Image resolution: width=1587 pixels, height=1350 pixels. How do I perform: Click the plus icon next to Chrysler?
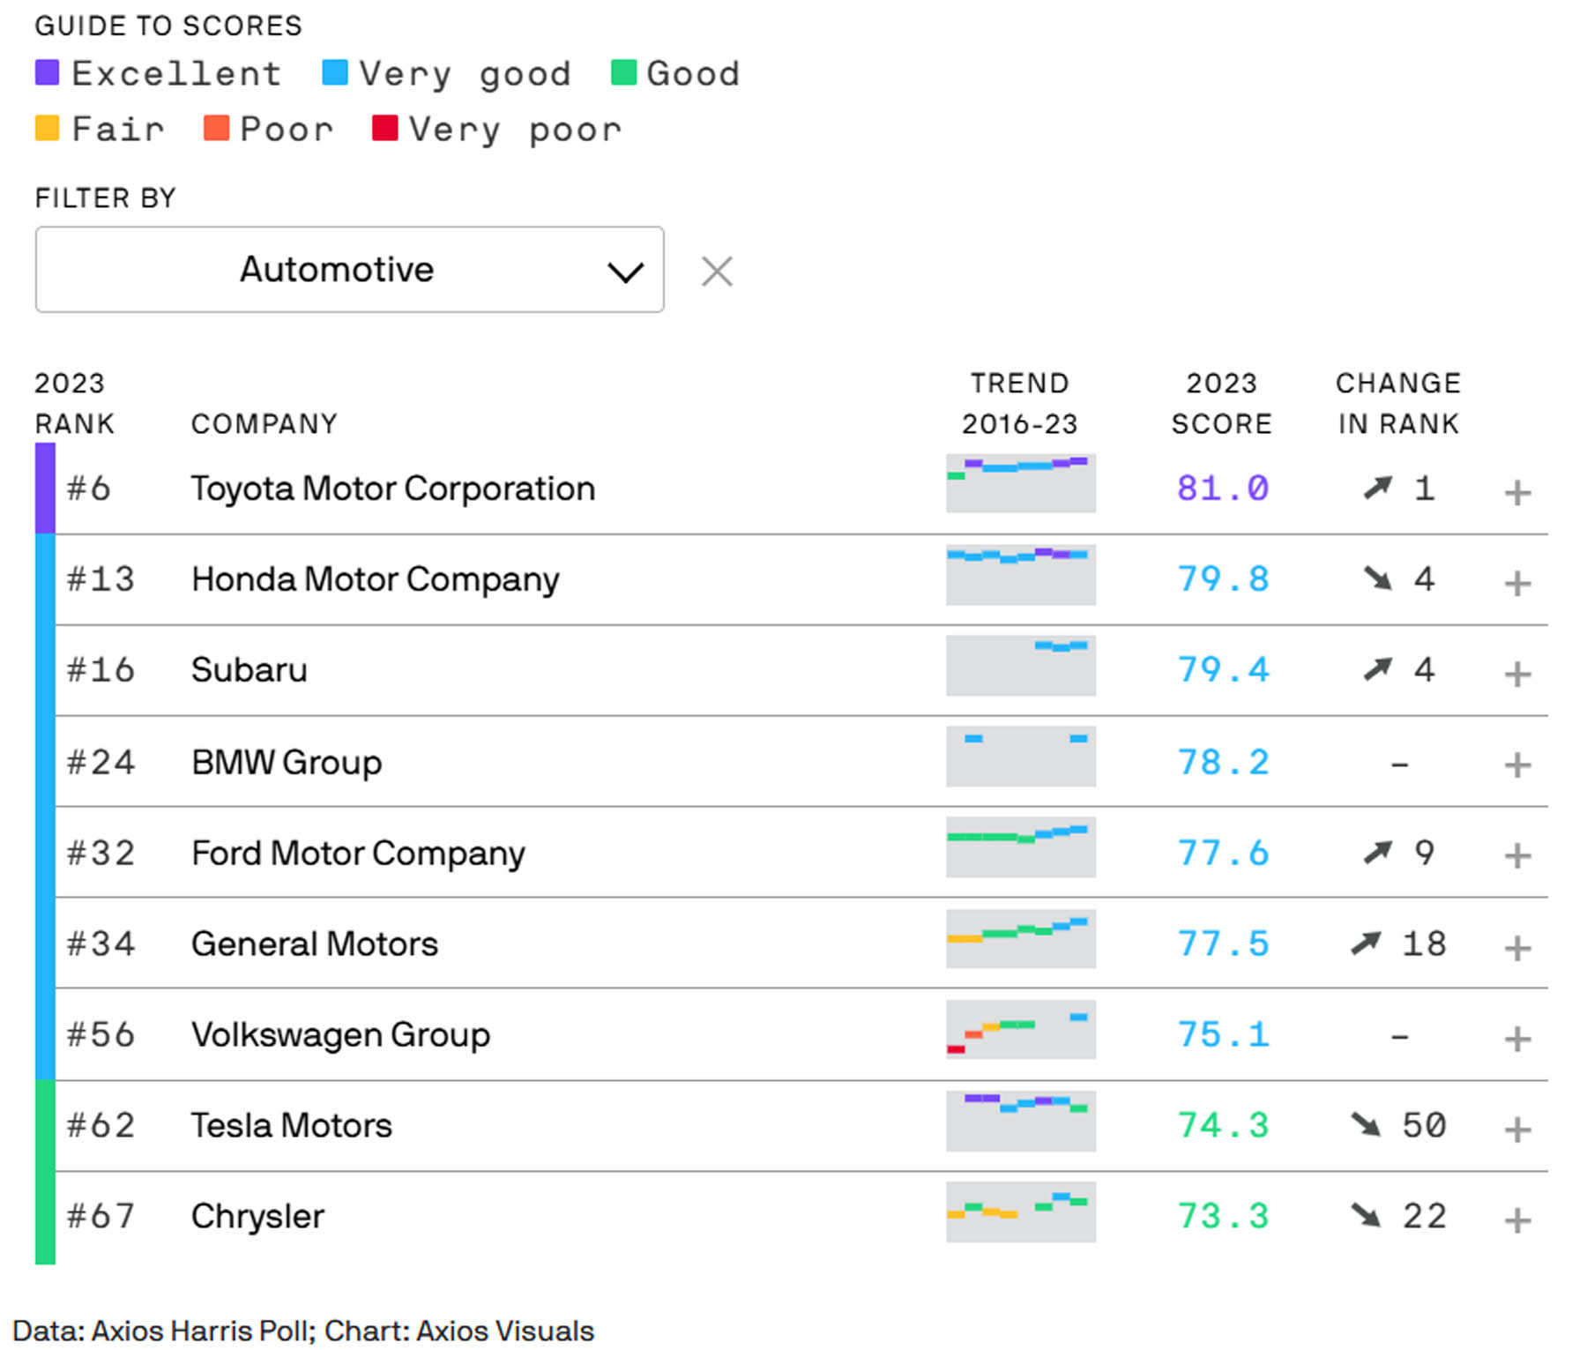click(1516, 1220)
